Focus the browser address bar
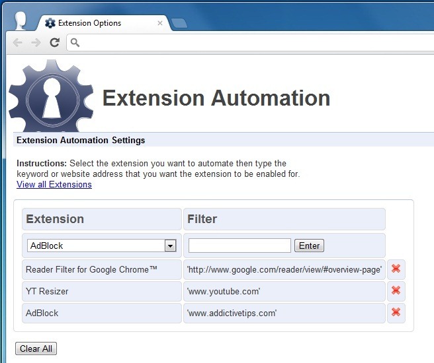Image resolution: width=434 pixels, height=363 pixels. click(251, 42)
